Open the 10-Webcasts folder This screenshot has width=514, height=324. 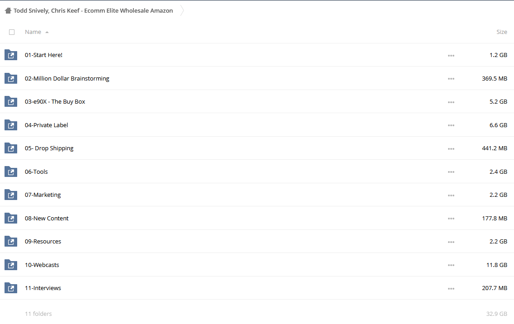coord(42,265)
